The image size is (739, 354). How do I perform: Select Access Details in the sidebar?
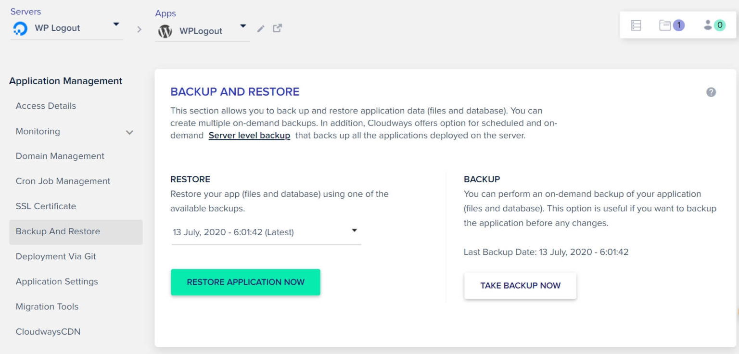[x=46, y=106]
